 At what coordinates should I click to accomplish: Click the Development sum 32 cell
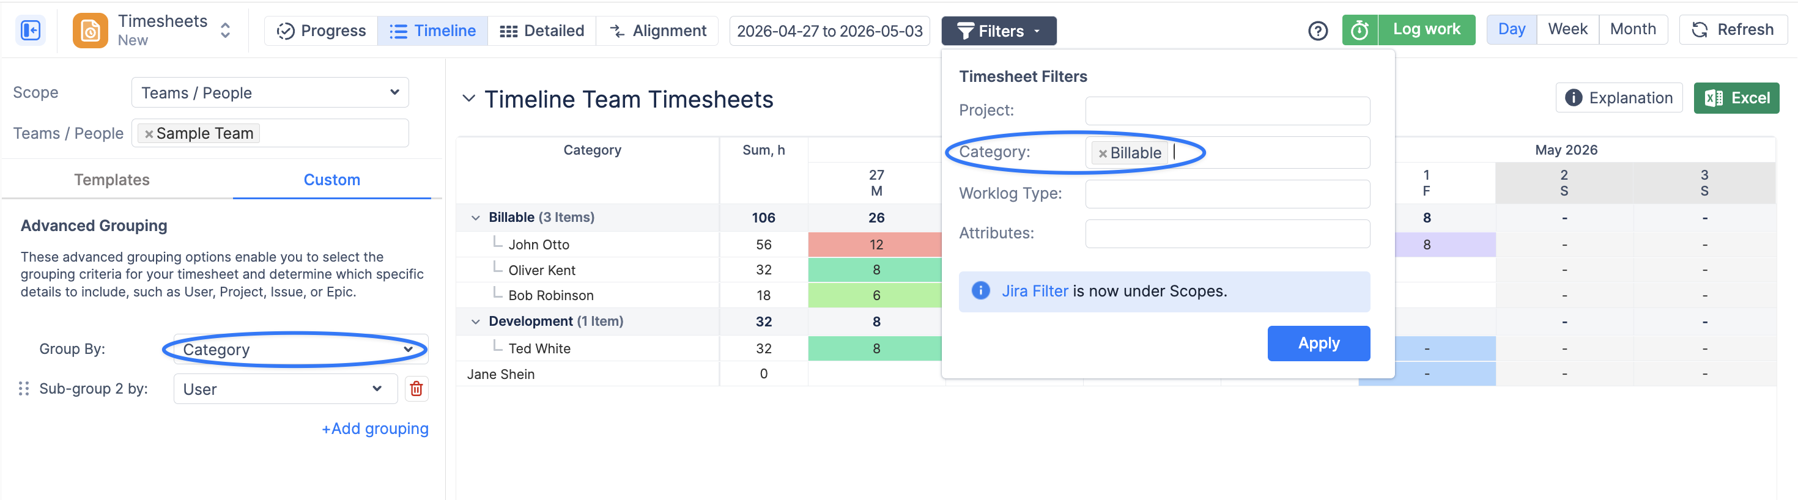[x=763, y=322]
